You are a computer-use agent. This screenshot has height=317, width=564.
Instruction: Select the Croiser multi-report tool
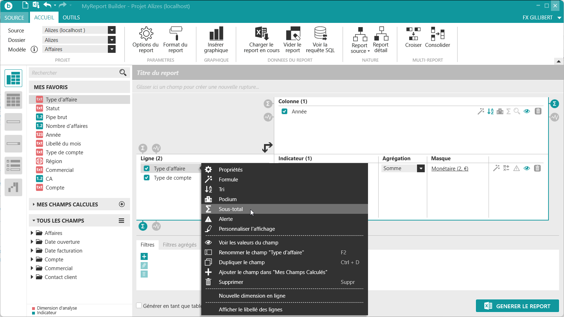pos(413,37)
